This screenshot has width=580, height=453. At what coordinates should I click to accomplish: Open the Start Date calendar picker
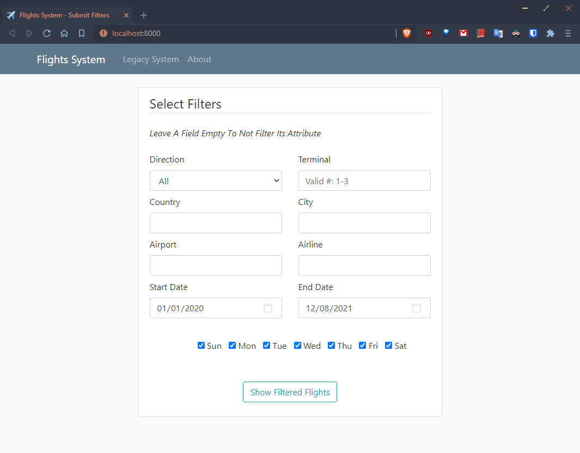click(268, 308)
